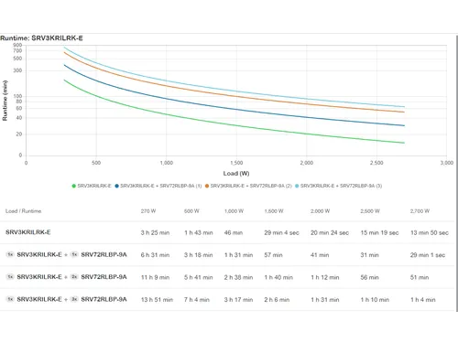Click the 3 h 18 min cell
The width and height of the screenshot is (458, 343).
tap(199, 255)
